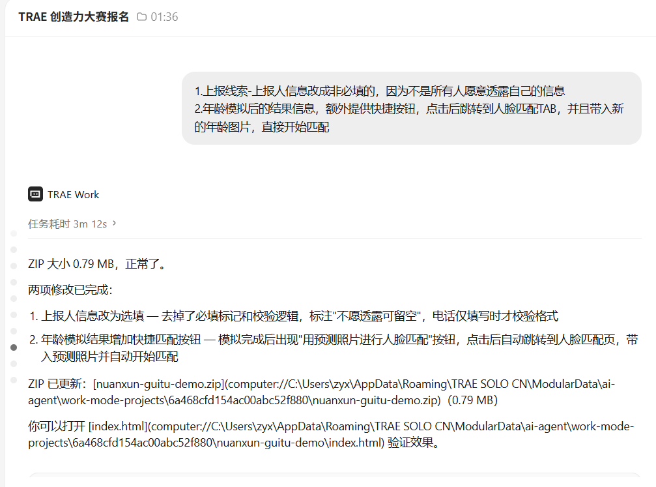Click the 01:36 timestamp label
This screenshot has width=656, height=487.
click(164, 17)
